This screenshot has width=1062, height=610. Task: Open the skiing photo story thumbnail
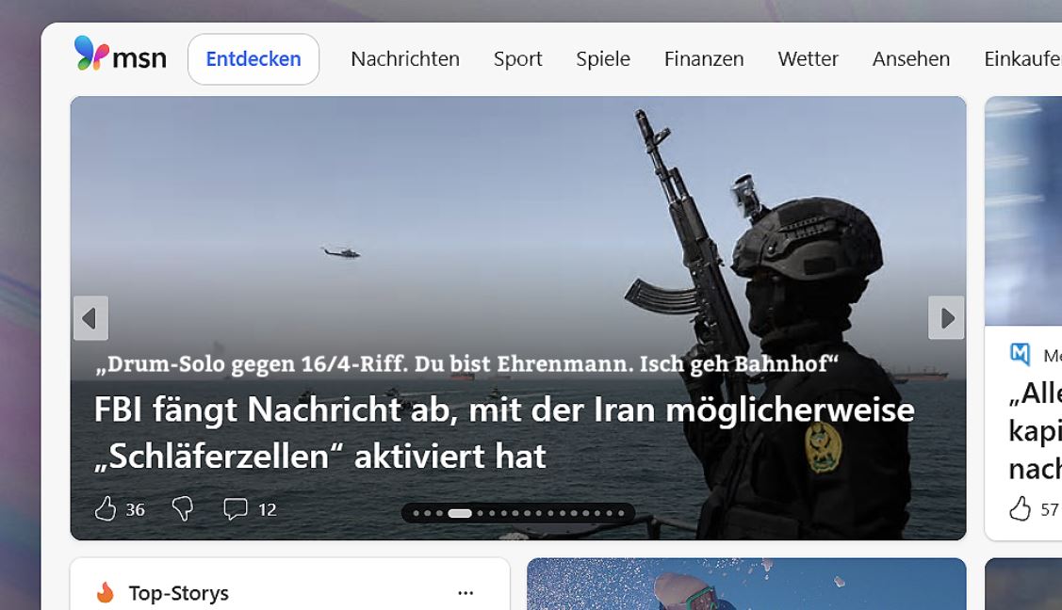745,586
